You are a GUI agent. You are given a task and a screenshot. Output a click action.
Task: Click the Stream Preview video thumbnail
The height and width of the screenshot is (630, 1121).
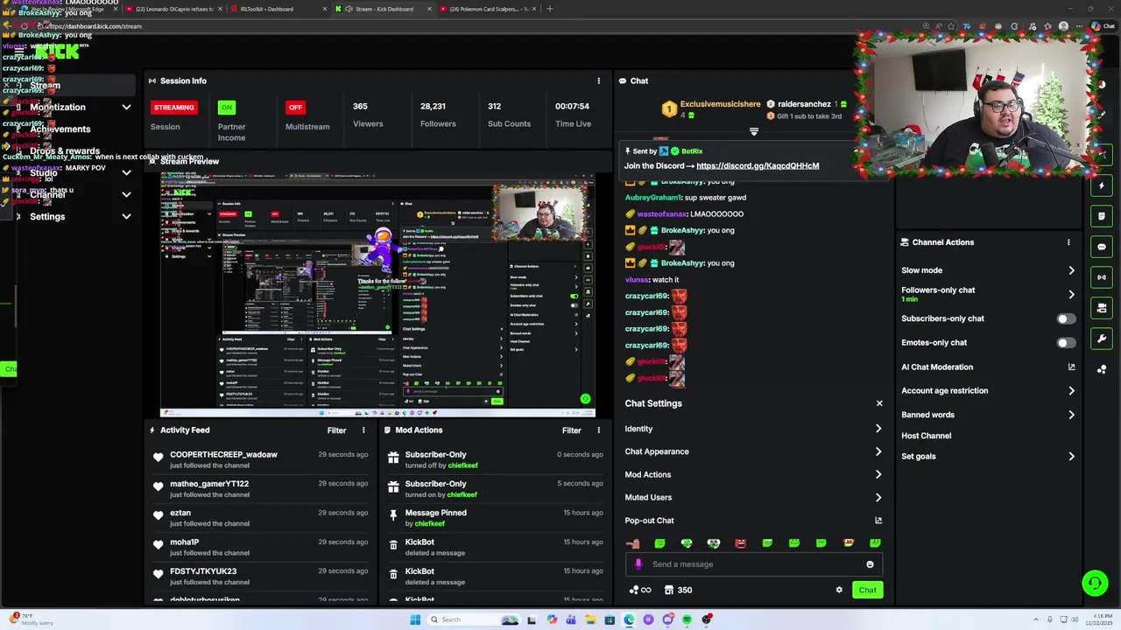point(377,294)
